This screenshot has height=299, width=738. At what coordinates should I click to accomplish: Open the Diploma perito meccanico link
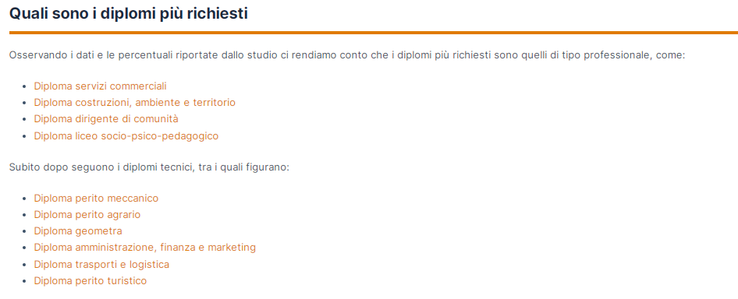pos(96,199)
